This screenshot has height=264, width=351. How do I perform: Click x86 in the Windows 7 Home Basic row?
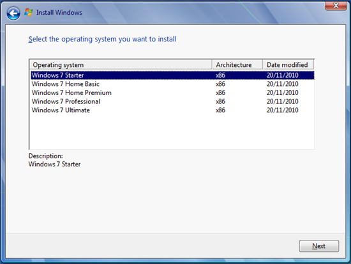click(x=221, y=84)
